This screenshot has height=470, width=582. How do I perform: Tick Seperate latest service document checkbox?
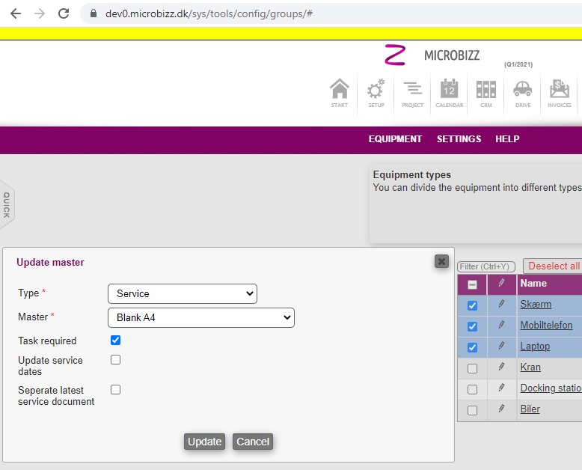pyautogui.click(x=116, y=390)
